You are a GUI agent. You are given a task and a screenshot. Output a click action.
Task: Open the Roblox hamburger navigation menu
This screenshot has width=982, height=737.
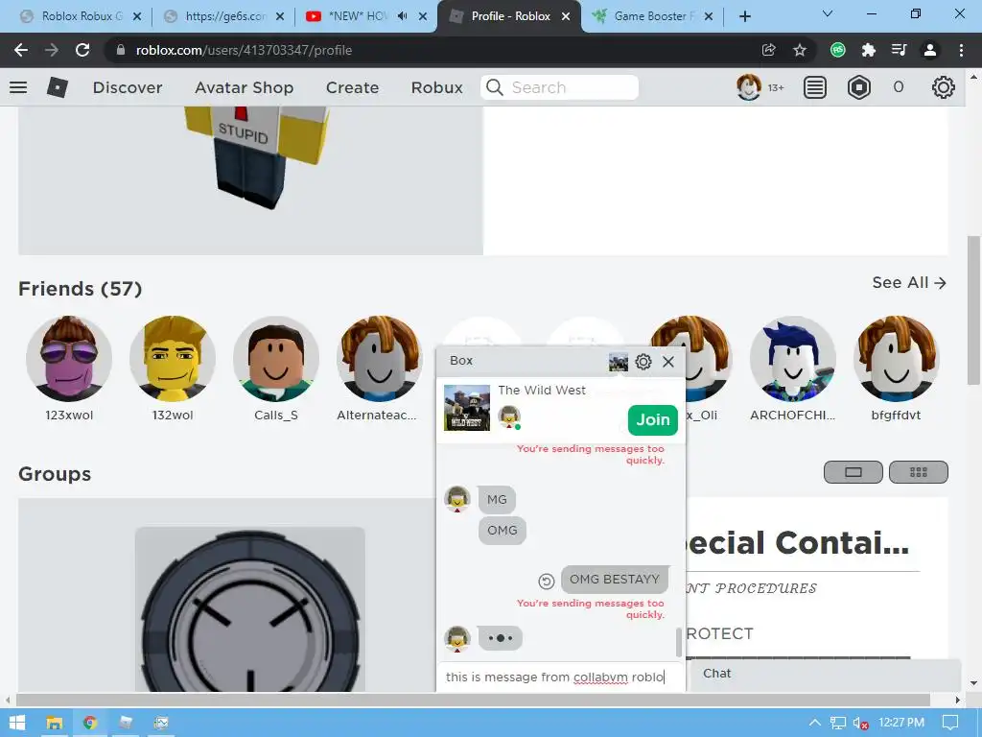click(18, 87)
